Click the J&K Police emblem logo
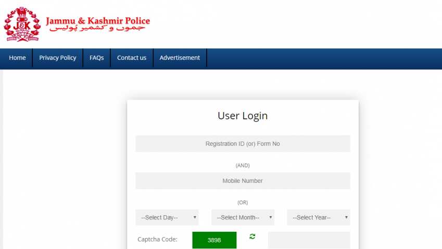442x249 pixels. coord(22,23)
